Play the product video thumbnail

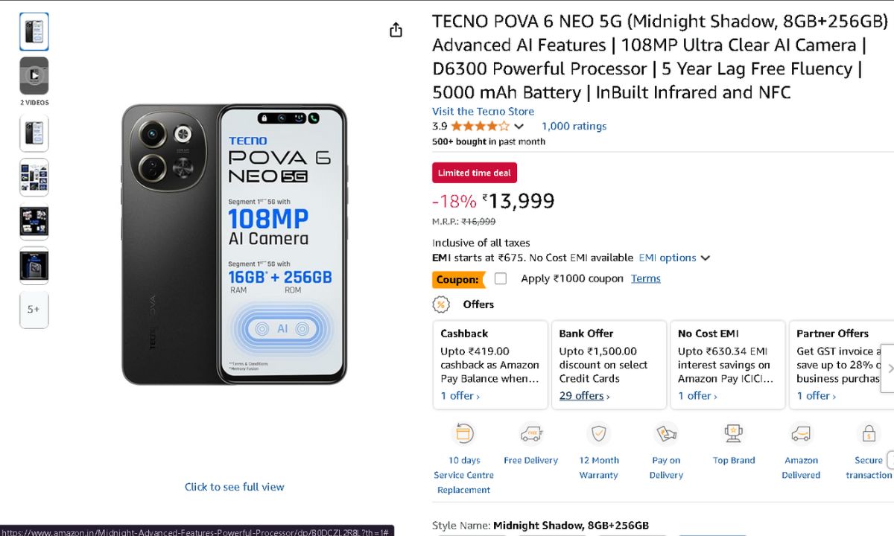tap(34, 75)
